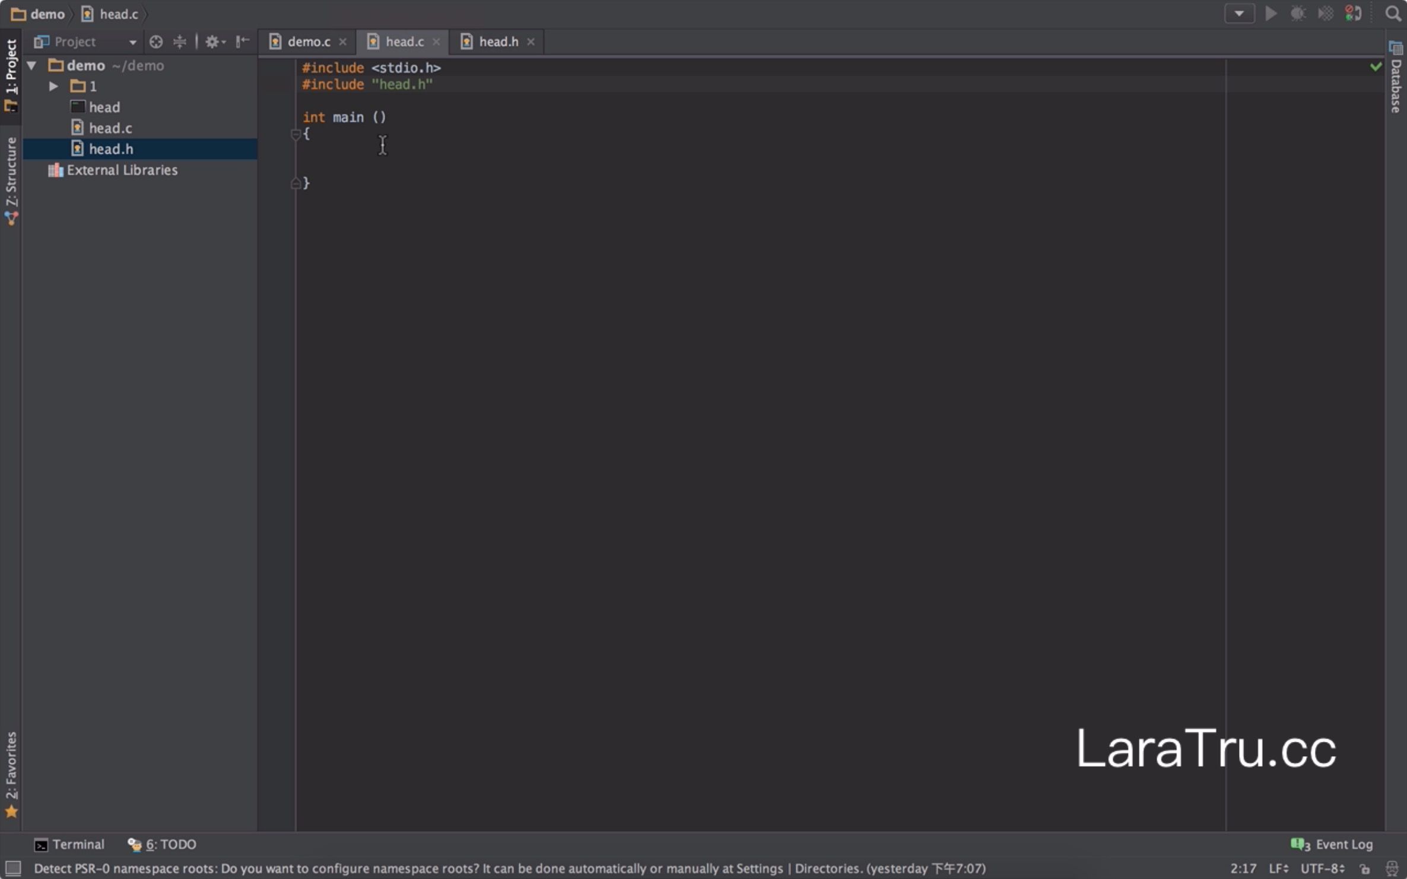
Task: Open the run configuration dropdown
Action: tap(1239, 14)
